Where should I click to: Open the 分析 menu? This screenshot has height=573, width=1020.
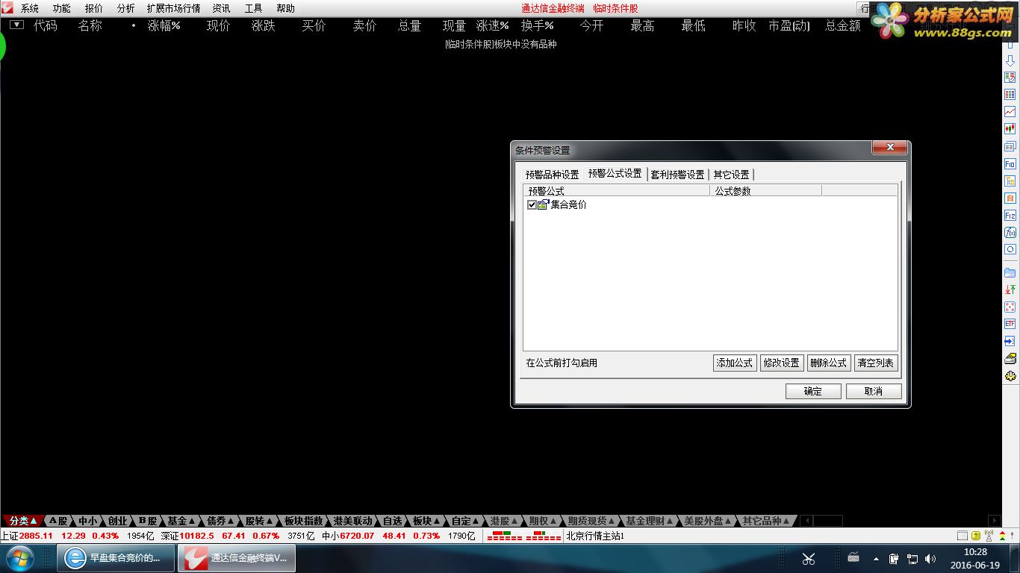(126, 8)
